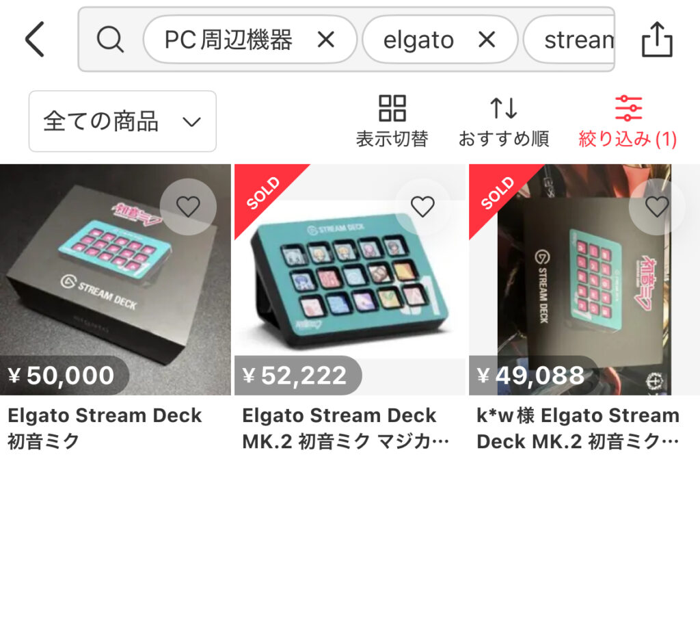
Task: Open Elgato Stream Deck MK.2 マジカ listing title
Action: 345,428
